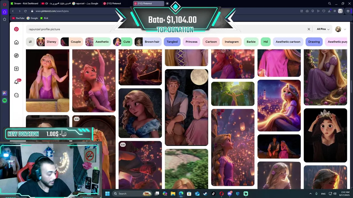Select the Brown hair filter chip

(148, 42)
